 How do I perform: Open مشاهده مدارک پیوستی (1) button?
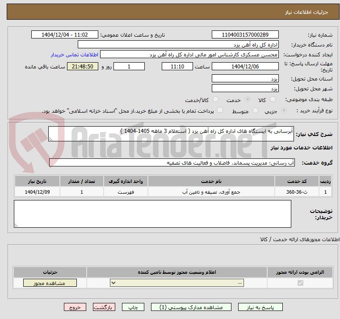tap(191, 307)
